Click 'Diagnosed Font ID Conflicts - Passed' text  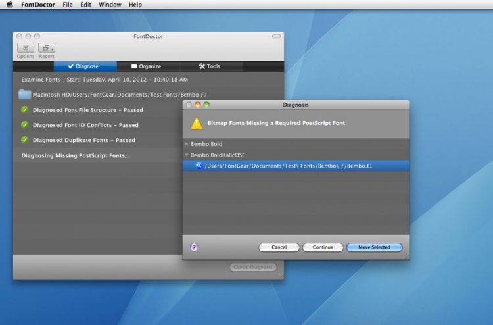(85, 125)
